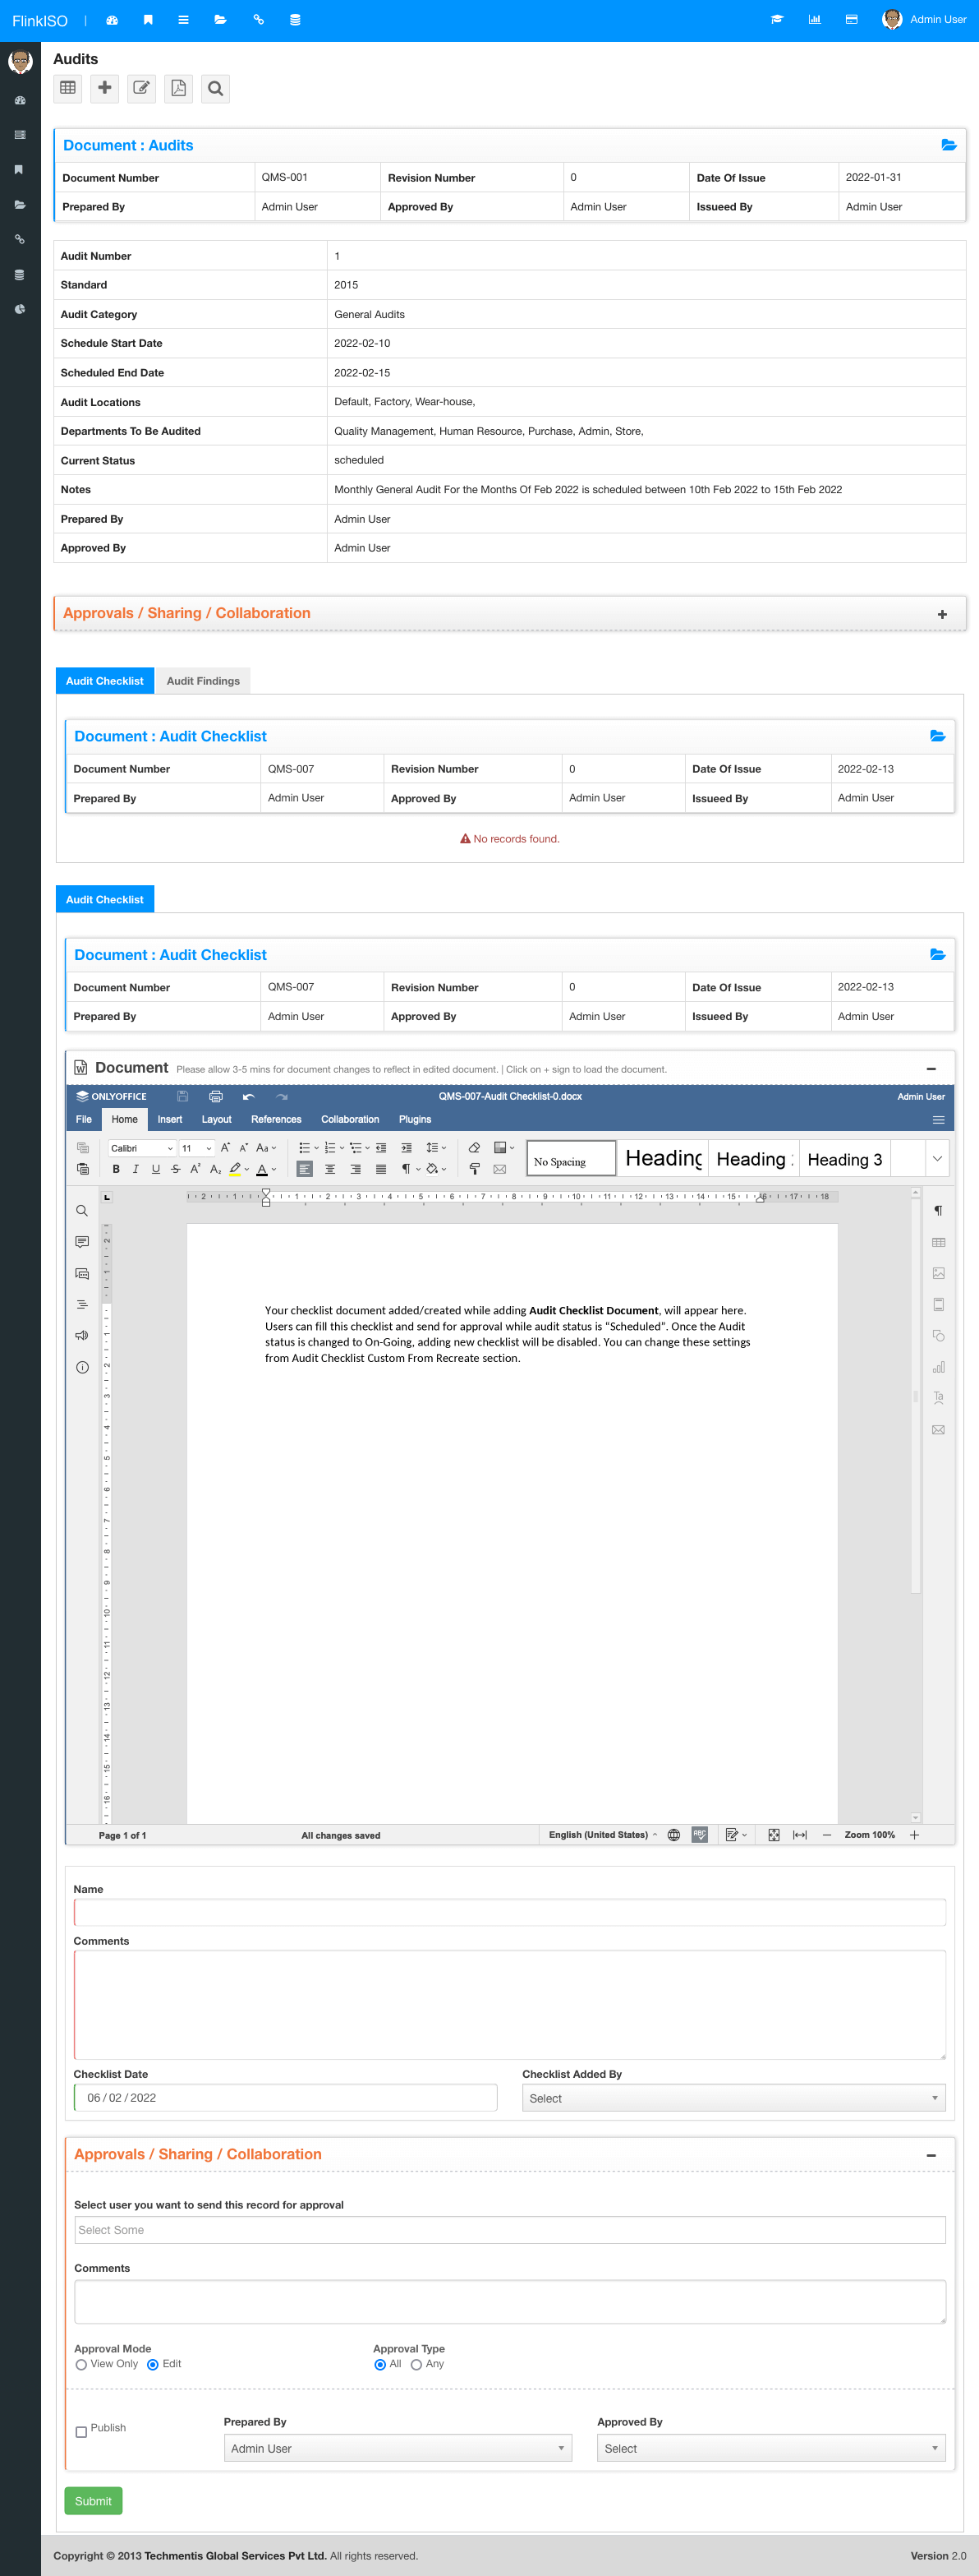This screenshot has height=2576, width=979.
Task: Toggle nonprinting characters paragraph icon in right sidebar
Action: 938,1211
